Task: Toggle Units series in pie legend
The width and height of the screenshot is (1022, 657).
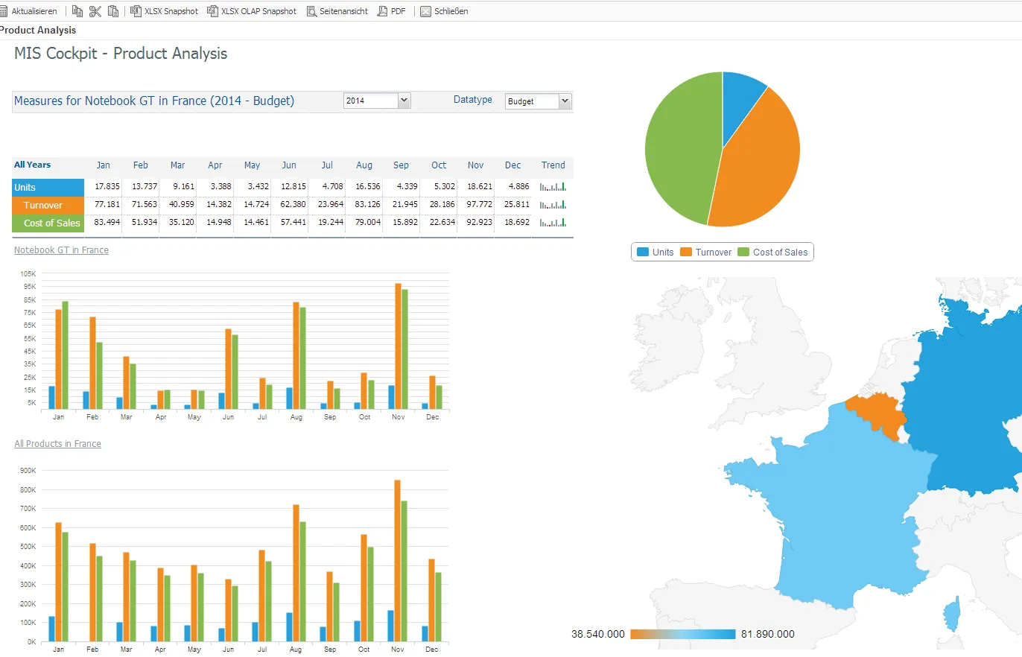Action: 656,253
